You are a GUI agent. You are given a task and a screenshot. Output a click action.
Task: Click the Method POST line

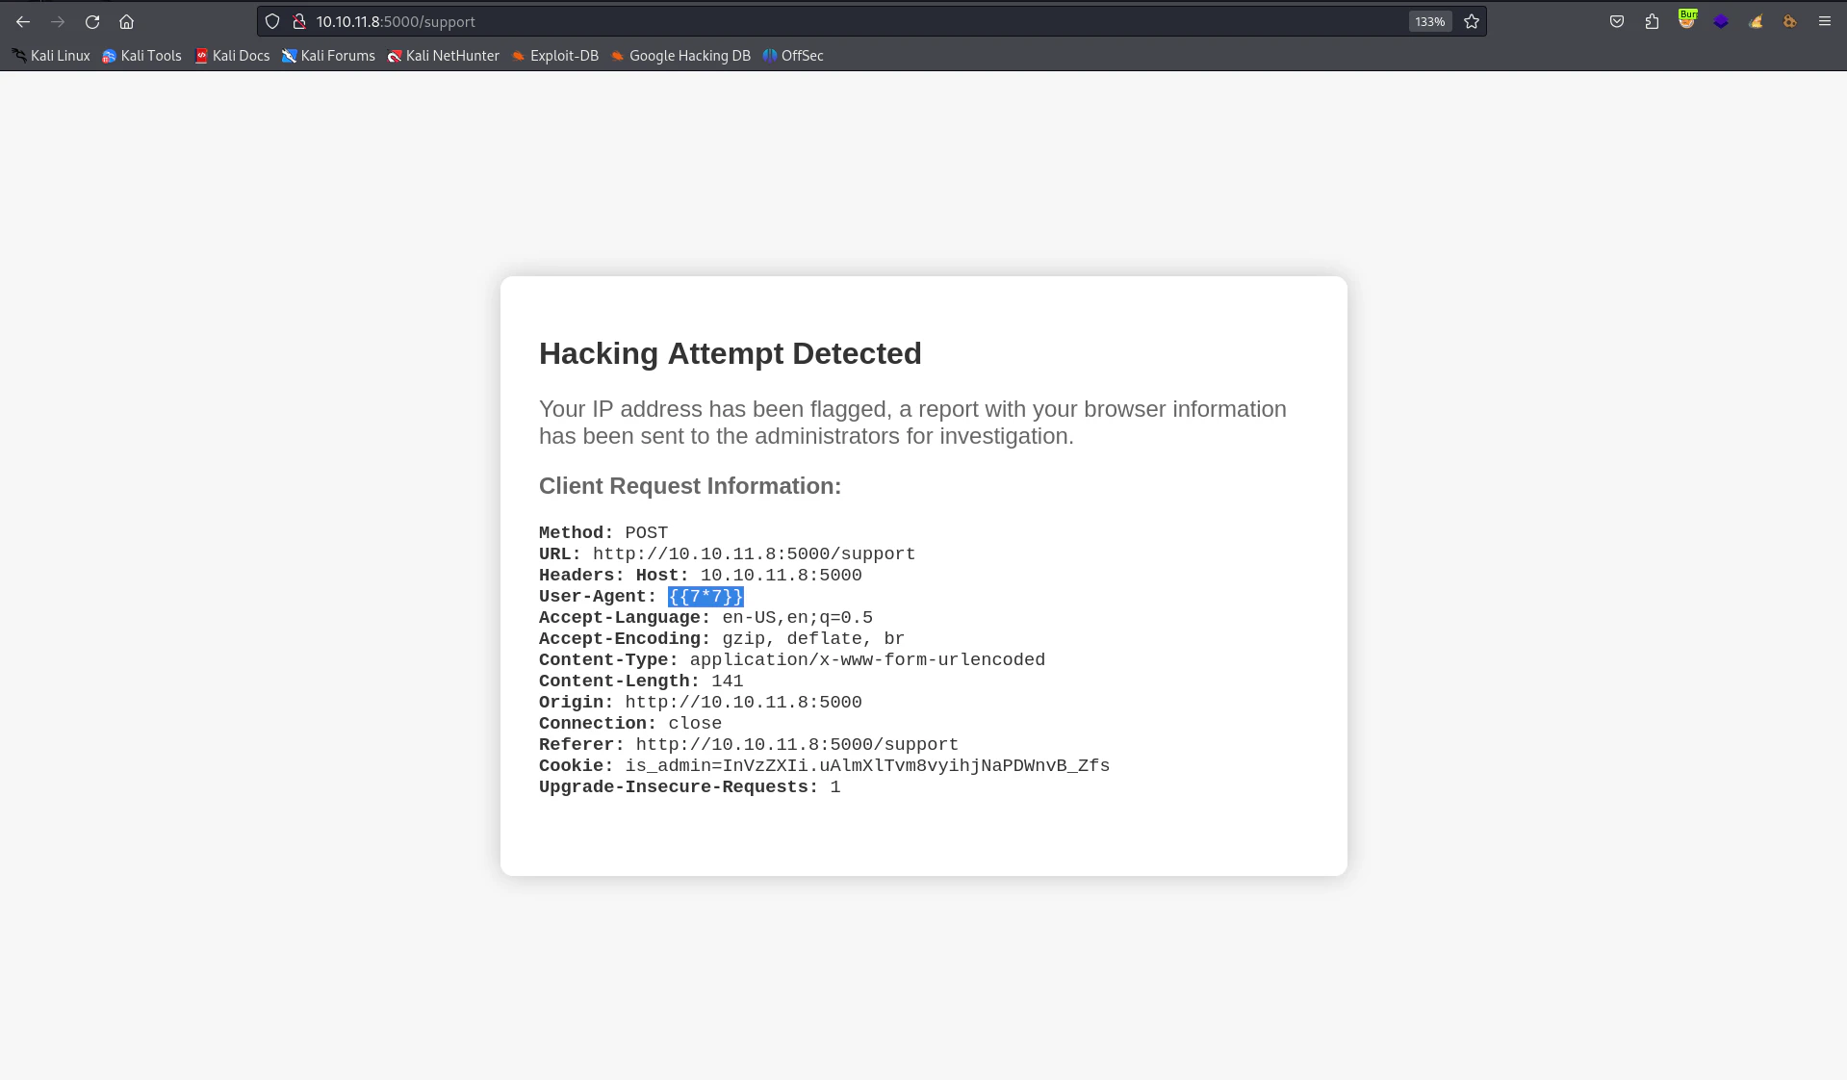tap(603, 533)
